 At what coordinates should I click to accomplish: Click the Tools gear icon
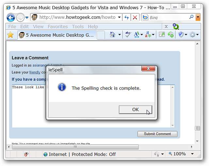[192, 35]
